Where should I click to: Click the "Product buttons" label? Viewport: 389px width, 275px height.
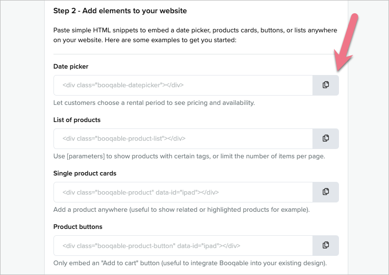(x=78, y=226)
